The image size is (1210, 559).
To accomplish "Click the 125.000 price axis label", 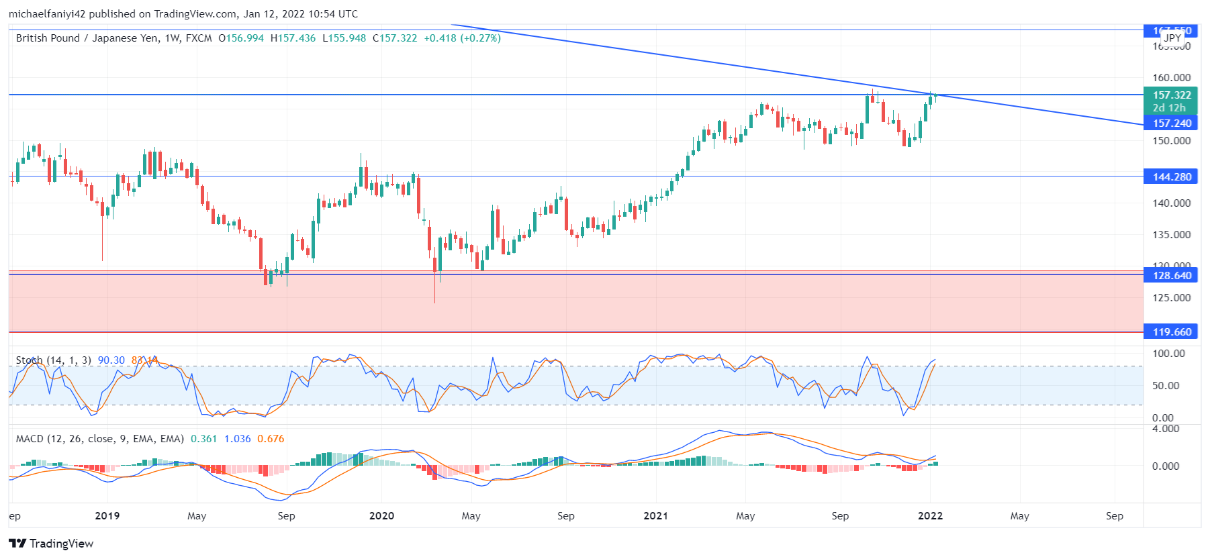I will pos(1172,298).
